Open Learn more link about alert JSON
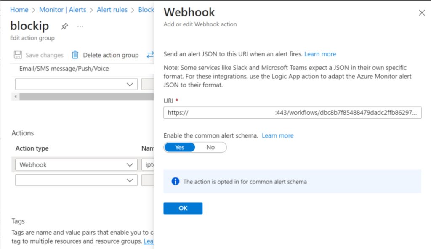 tap(320, 54)
